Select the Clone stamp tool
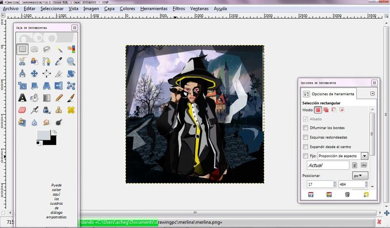390x228 pixels. coord(59,110)
